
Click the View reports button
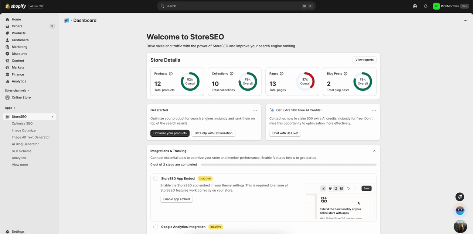point(364,59)
